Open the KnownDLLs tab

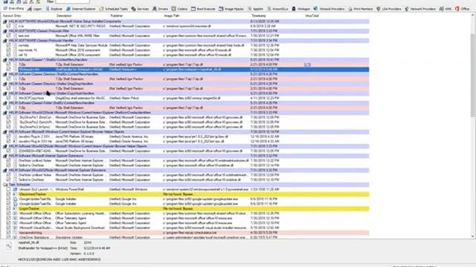click(x=277, y=9)
